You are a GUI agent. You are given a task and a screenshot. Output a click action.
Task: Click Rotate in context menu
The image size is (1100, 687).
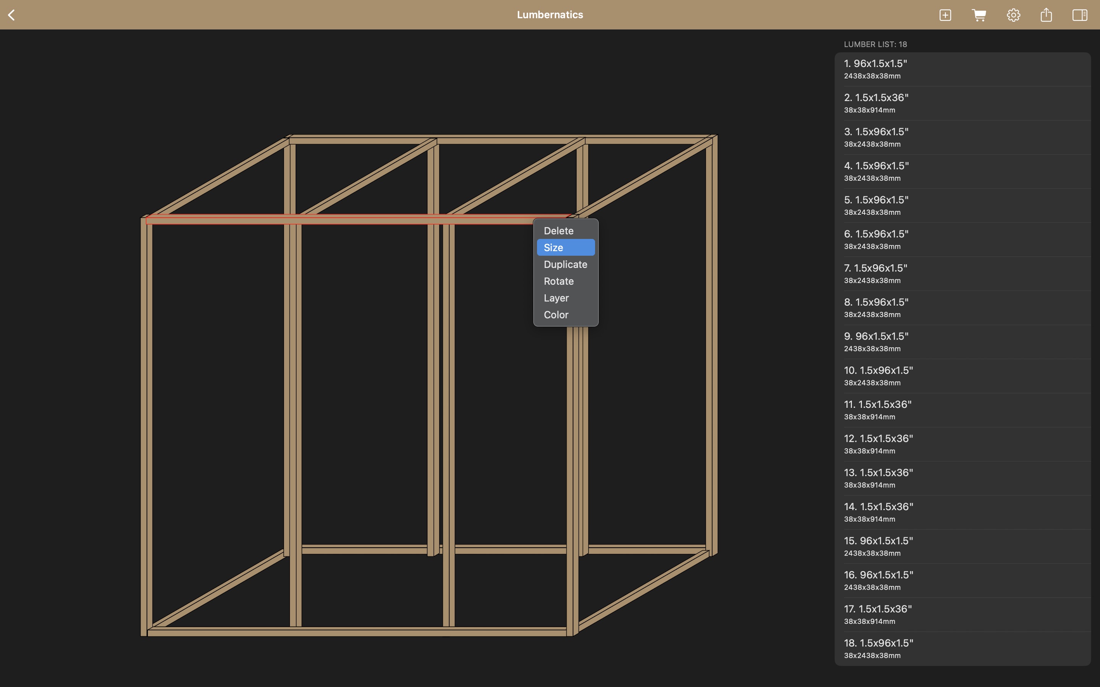click(x=559, y=281)
